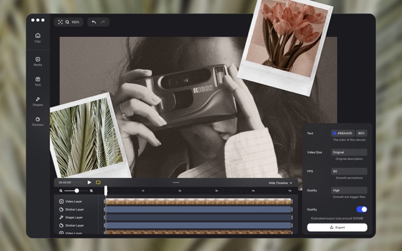Click the timeline zoom-in magnifier
Viewport: 402px width, 251px height.
[x=91, y=191]
